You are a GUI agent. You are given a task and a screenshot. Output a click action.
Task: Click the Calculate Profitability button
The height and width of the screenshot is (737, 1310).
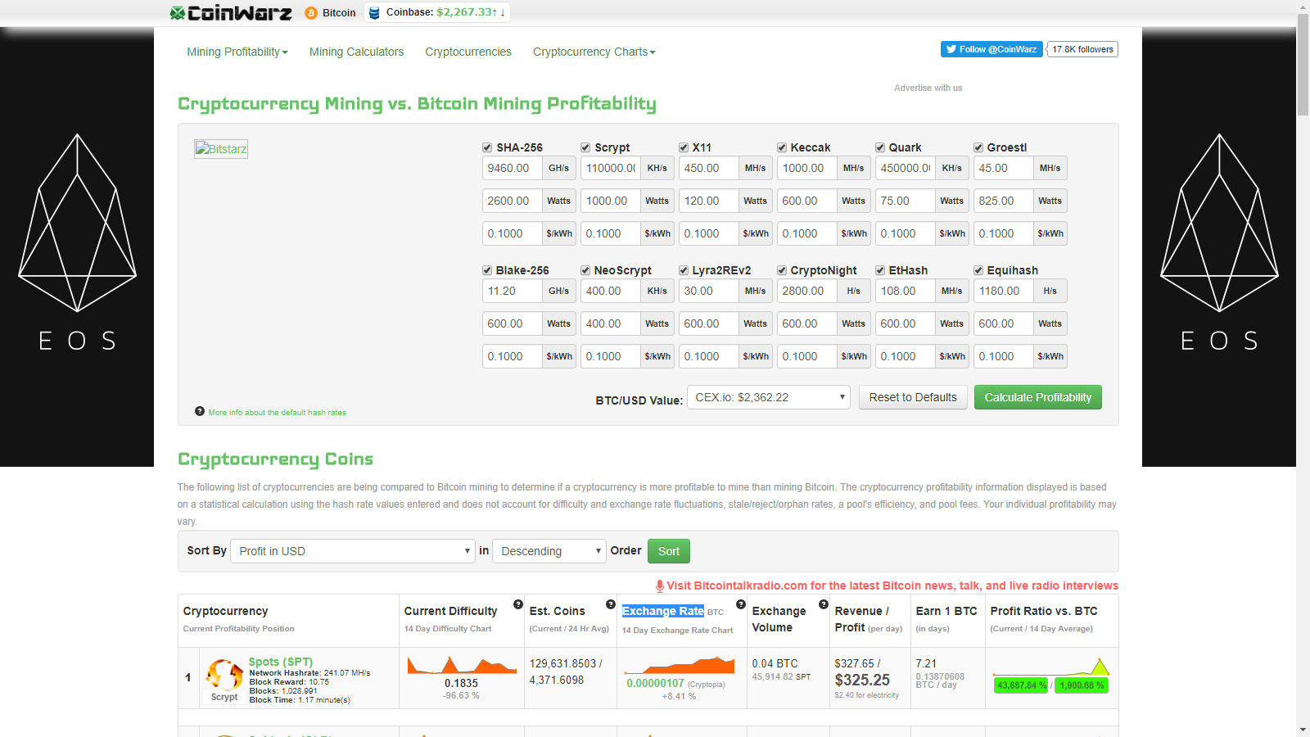click(x=1038, y=397)
